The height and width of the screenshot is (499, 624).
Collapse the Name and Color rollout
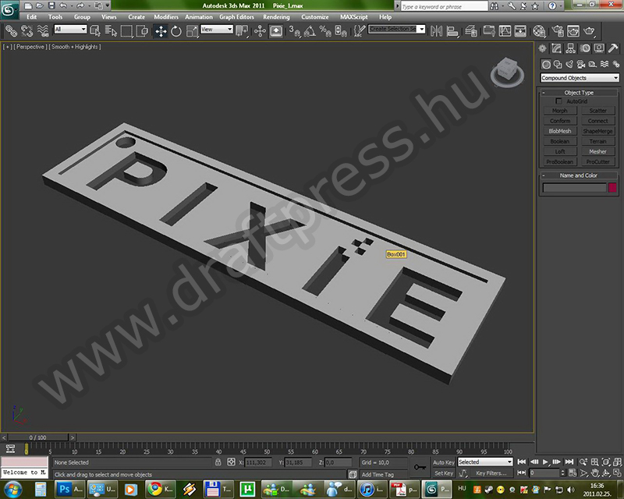coord(579,175)
